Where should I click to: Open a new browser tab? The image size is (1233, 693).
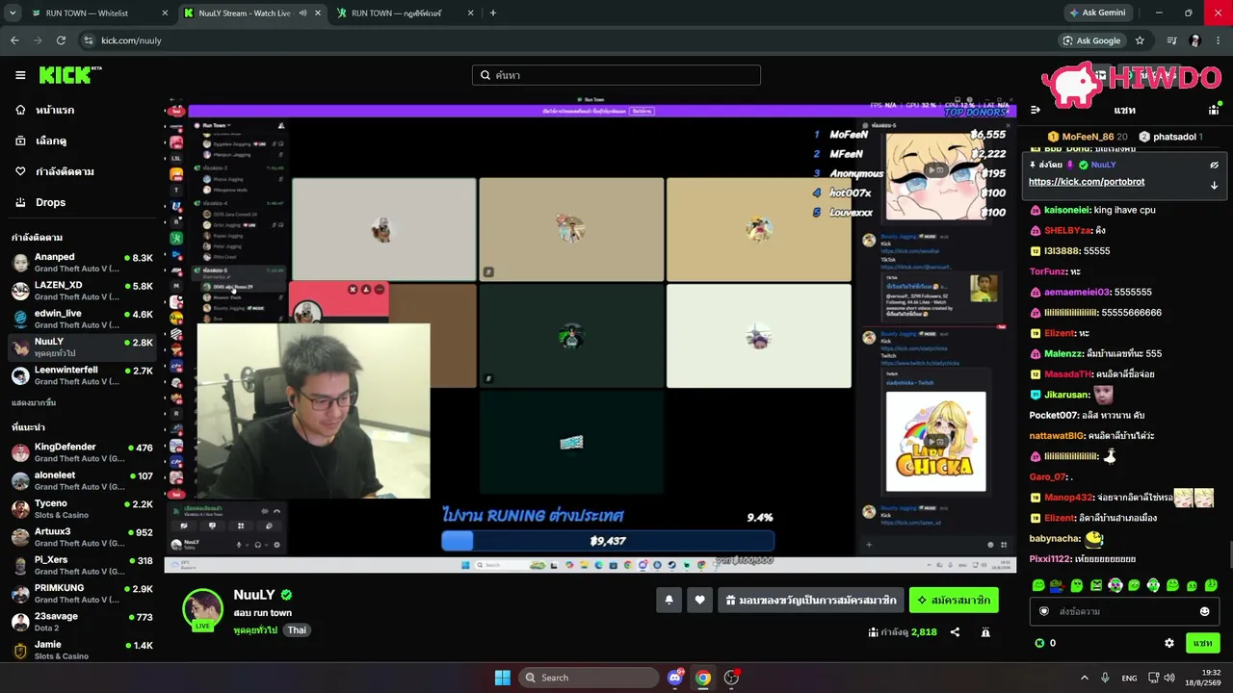pyautogui.click(x=493, y=13)
